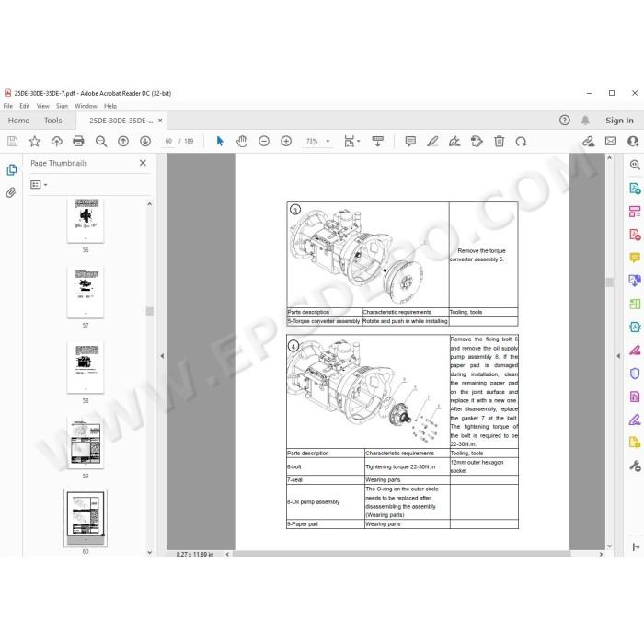Select page 56 thumbnail
The width and height of the screenshot is (644, 644).
tap(85, 221)
